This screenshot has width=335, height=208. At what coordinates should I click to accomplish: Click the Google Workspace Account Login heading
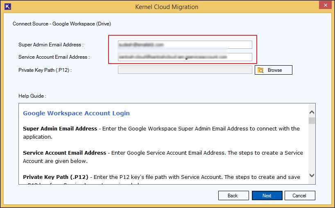click(x=76, y=113)
